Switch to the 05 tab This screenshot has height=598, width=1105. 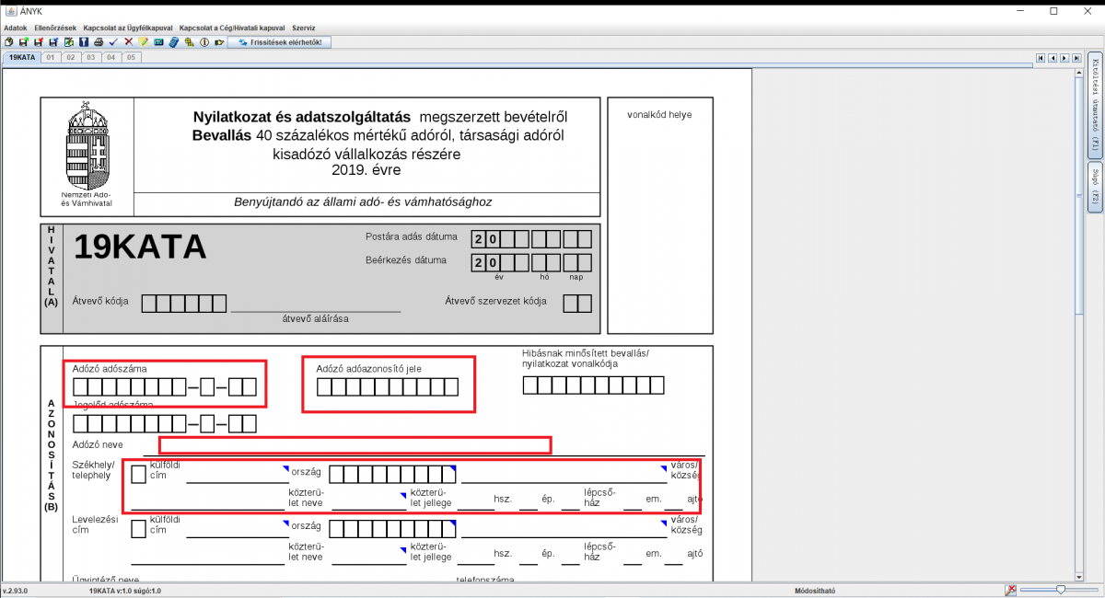coord(131,57)
